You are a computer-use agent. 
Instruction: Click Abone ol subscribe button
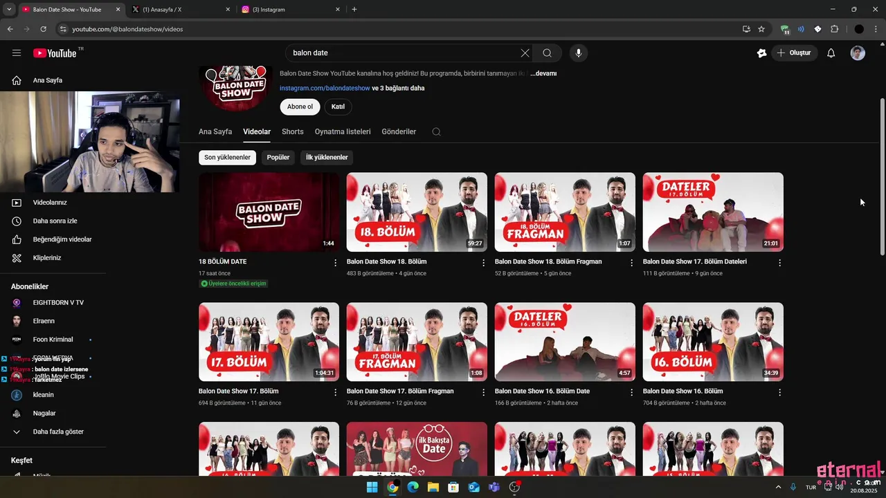click(x=300, y=107)
